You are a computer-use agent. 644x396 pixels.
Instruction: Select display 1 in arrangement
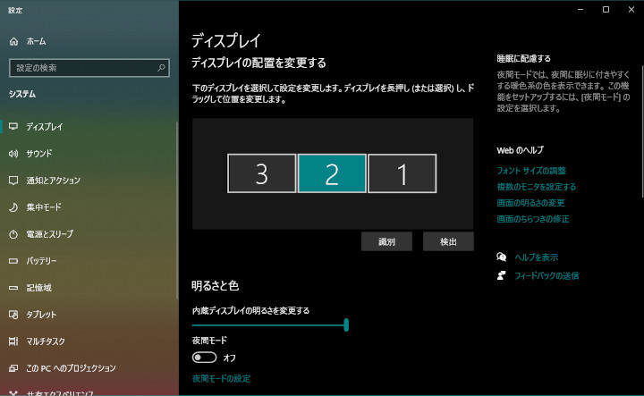[x=402, y=173]
